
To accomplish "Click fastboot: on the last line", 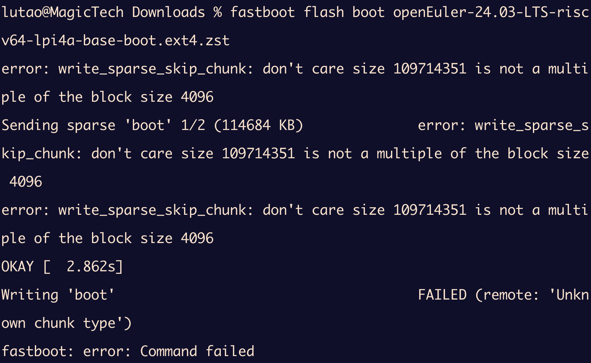I will tap(38, 352).
